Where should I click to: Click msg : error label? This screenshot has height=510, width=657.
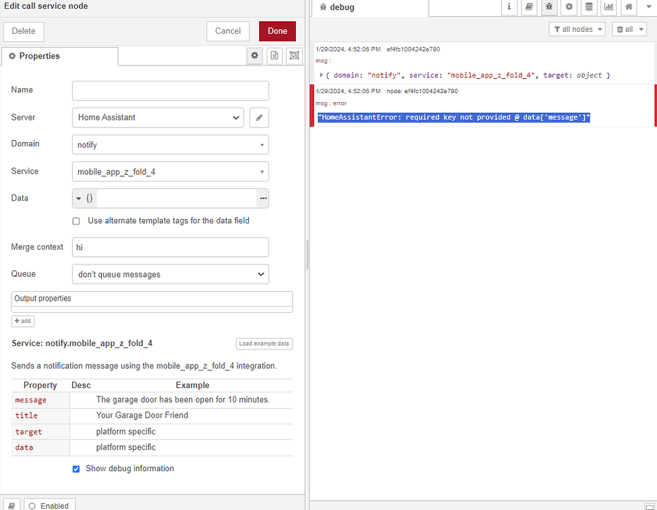(331, 103)
